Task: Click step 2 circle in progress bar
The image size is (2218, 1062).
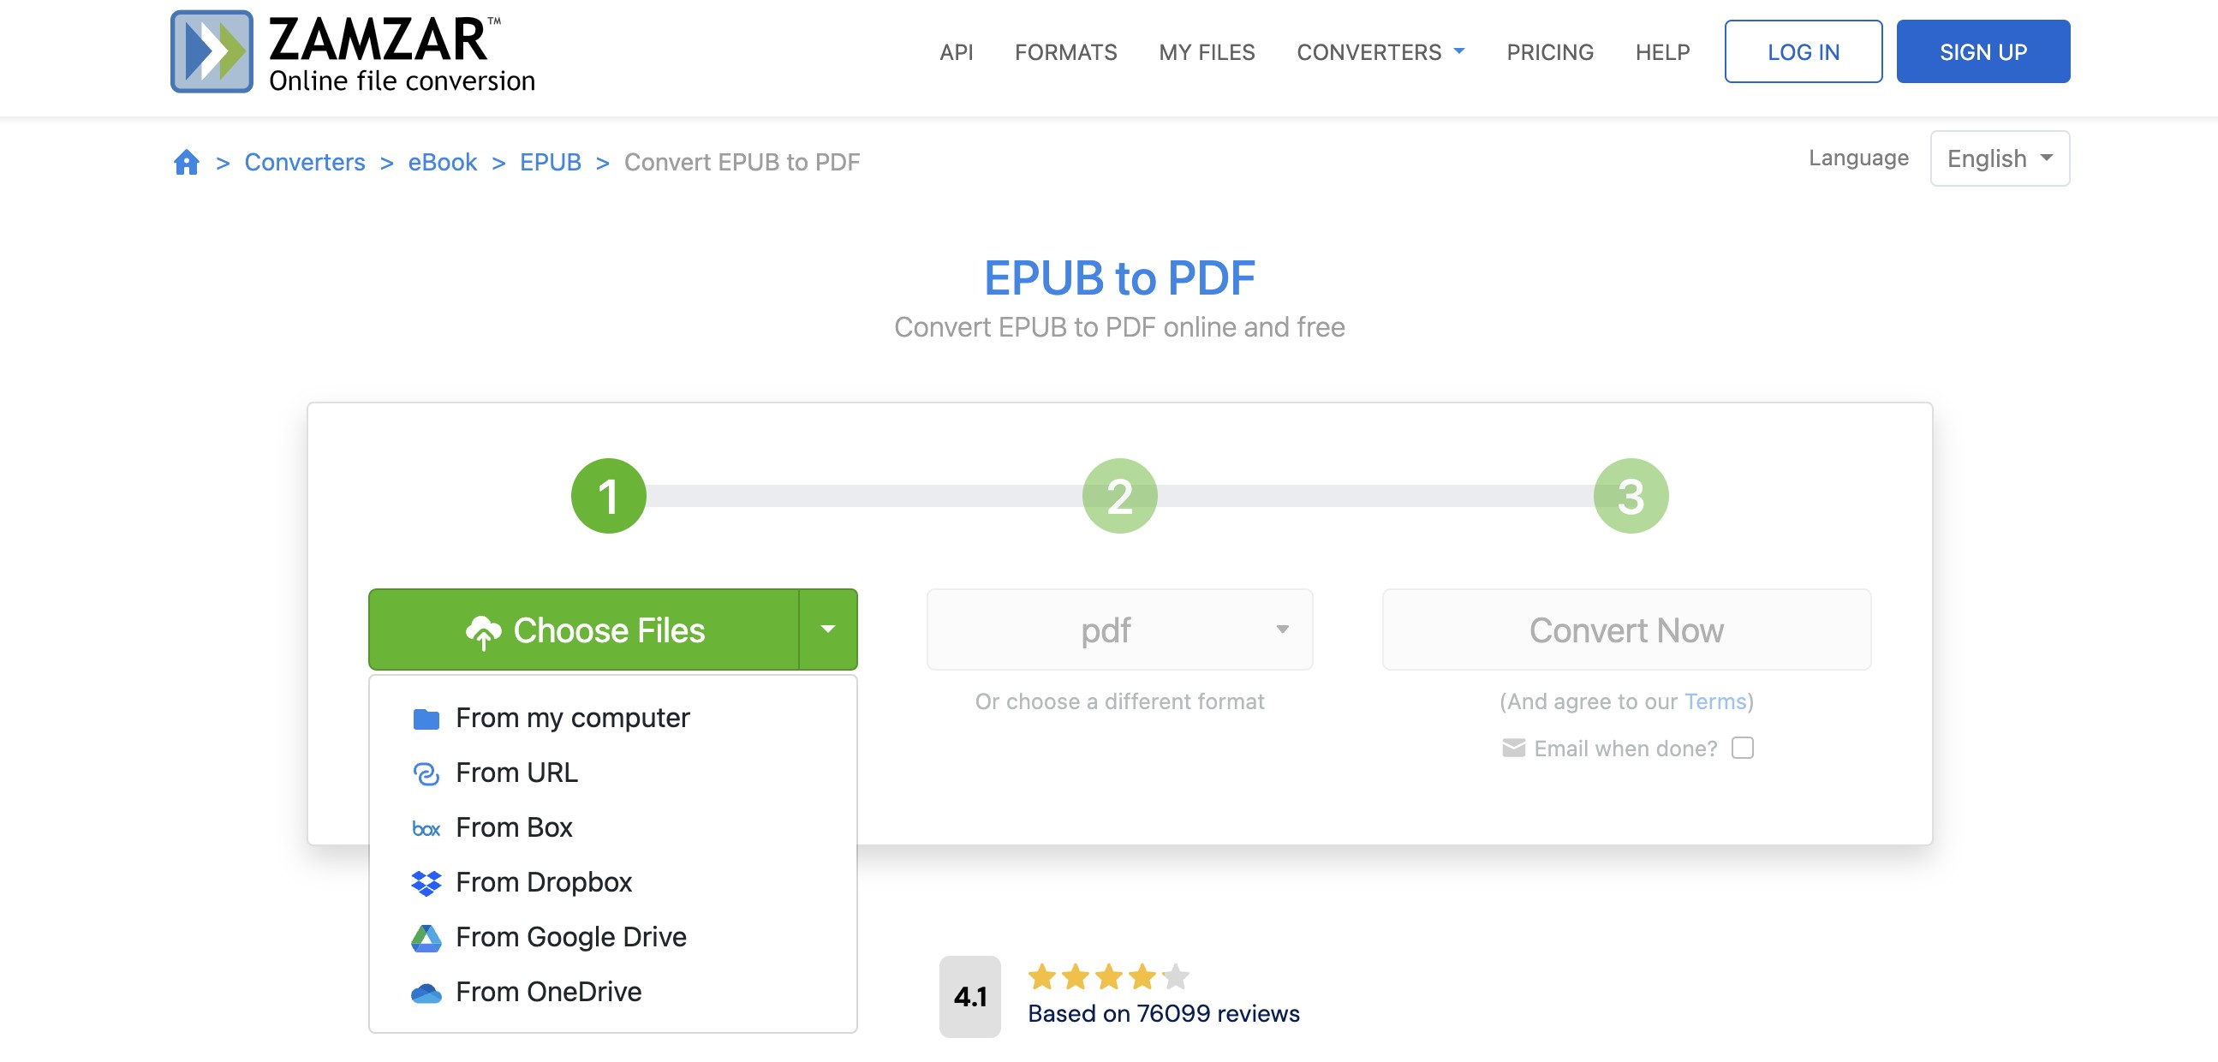Action: 1119,496
